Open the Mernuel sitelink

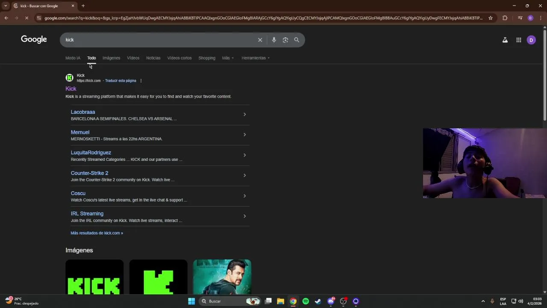click(x=80, y=132)
